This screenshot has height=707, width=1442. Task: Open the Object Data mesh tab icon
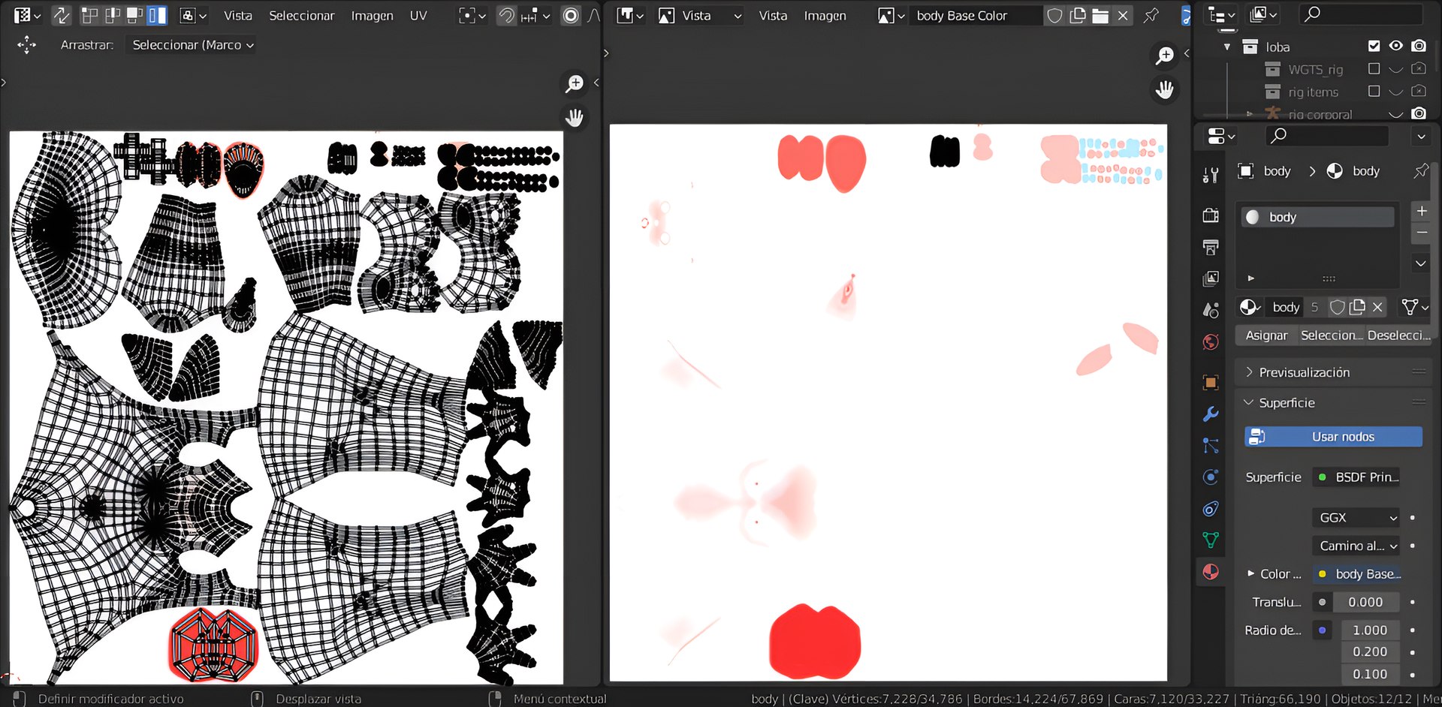[1211, 540]
